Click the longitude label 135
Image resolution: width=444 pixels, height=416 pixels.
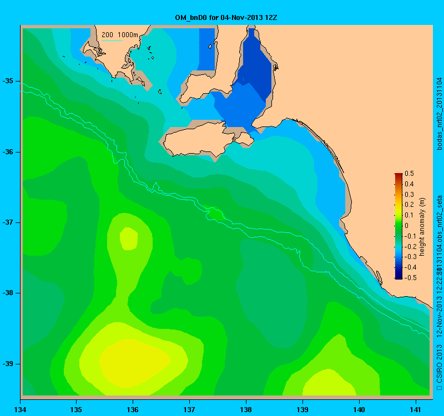[76, 410]
